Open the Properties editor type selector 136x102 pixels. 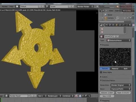(x=102, y=25)
